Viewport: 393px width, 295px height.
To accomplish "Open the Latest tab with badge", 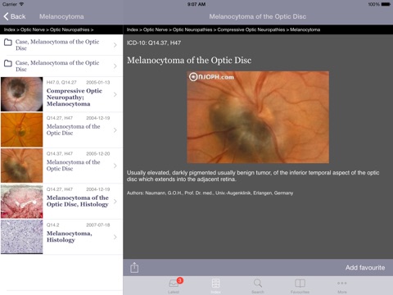I will pyautogui.click(x=174, y=286).
